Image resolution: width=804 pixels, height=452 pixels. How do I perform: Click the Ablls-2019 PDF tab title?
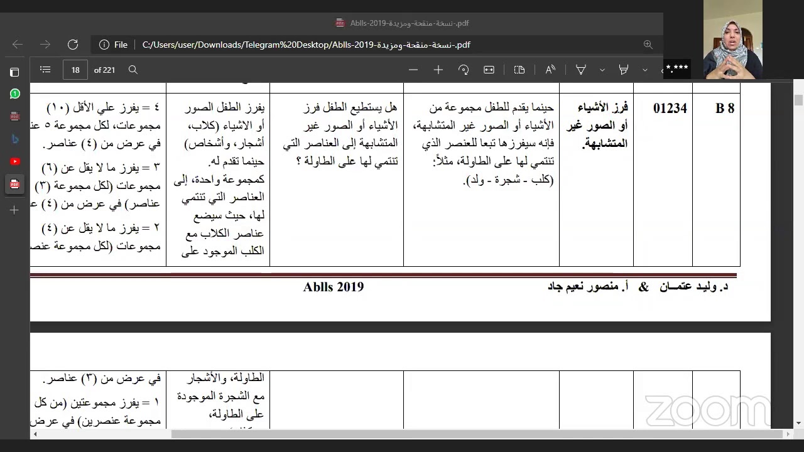410,23
